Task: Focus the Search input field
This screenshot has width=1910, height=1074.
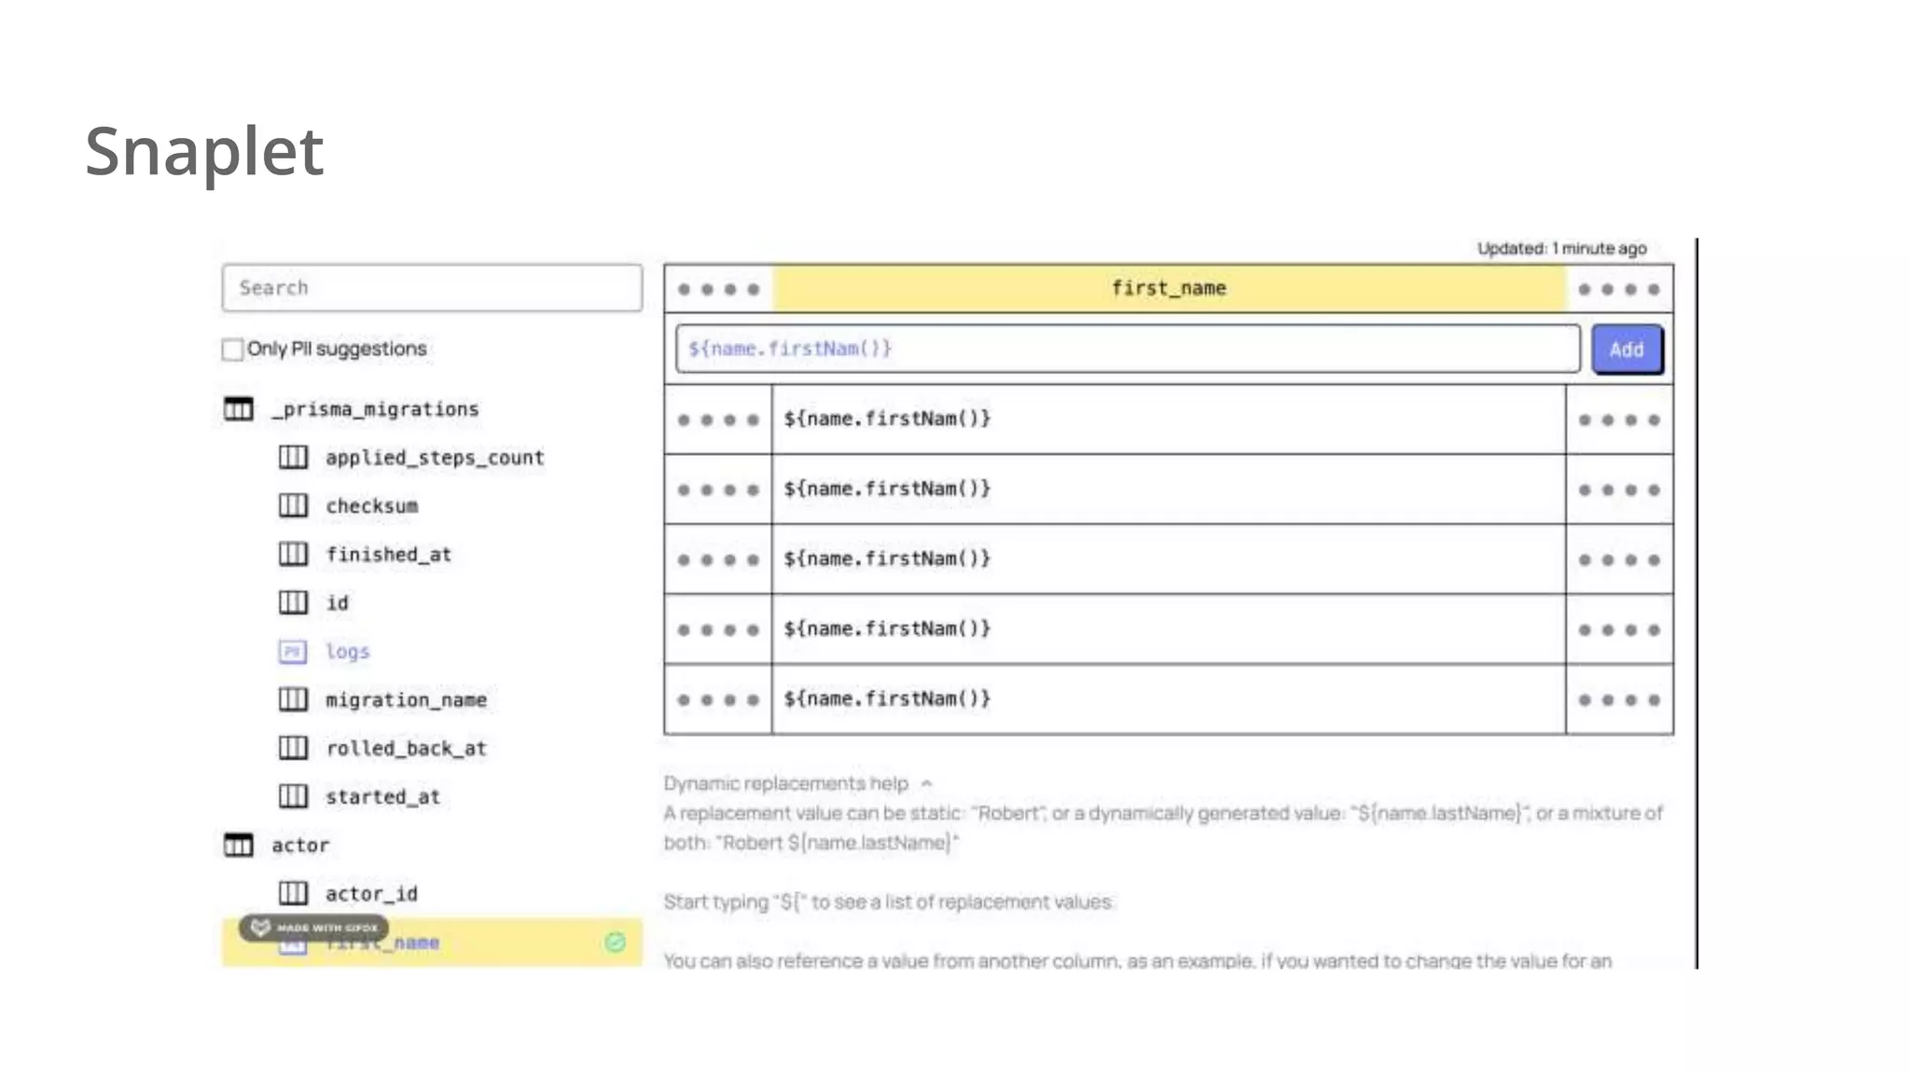Action: click(x=432, y=288)
